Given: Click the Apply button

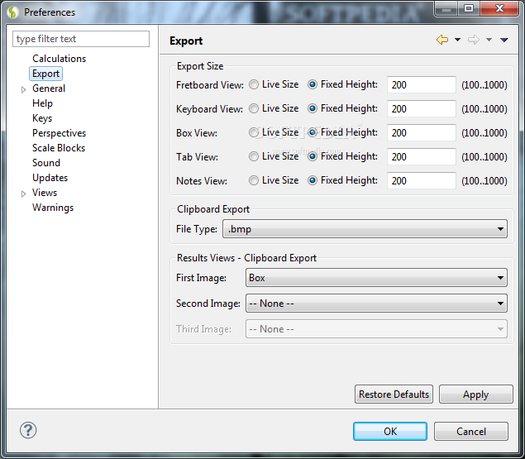Looking at the screenshot, I should pos(475,394).
